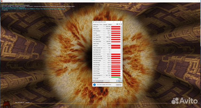
Task: Open the Hot Spot sensor dropdown arrow
Action: click(104, 33)
